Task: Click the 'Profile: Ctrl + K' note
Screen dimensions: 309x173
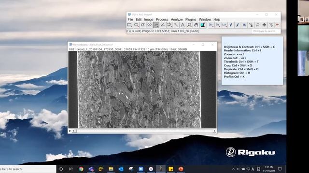Action: (x=234, y=77)
